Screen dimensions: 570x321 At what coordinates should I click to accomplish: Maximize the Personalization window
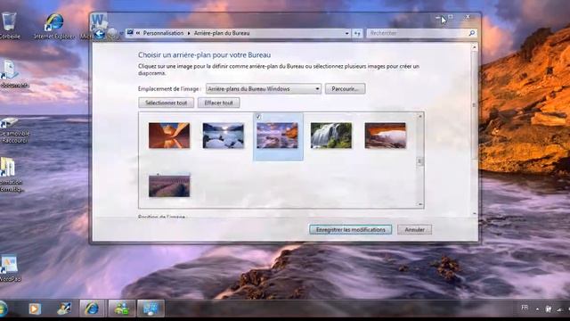pyautogui.click(x=451, y=17)
